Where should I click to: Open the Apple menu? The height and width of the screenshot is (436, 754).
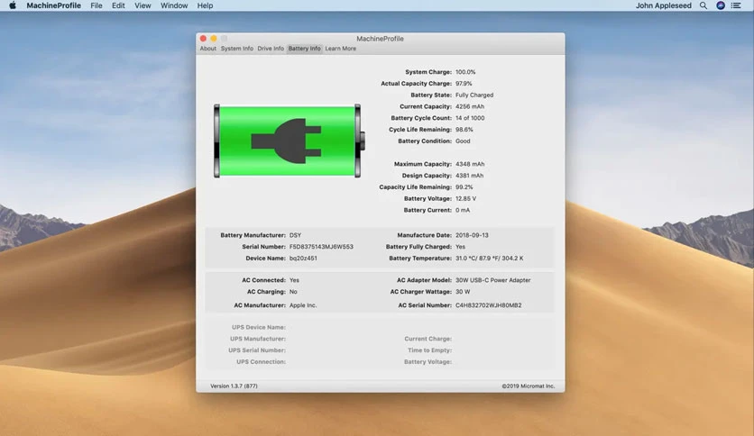(13, 5)
